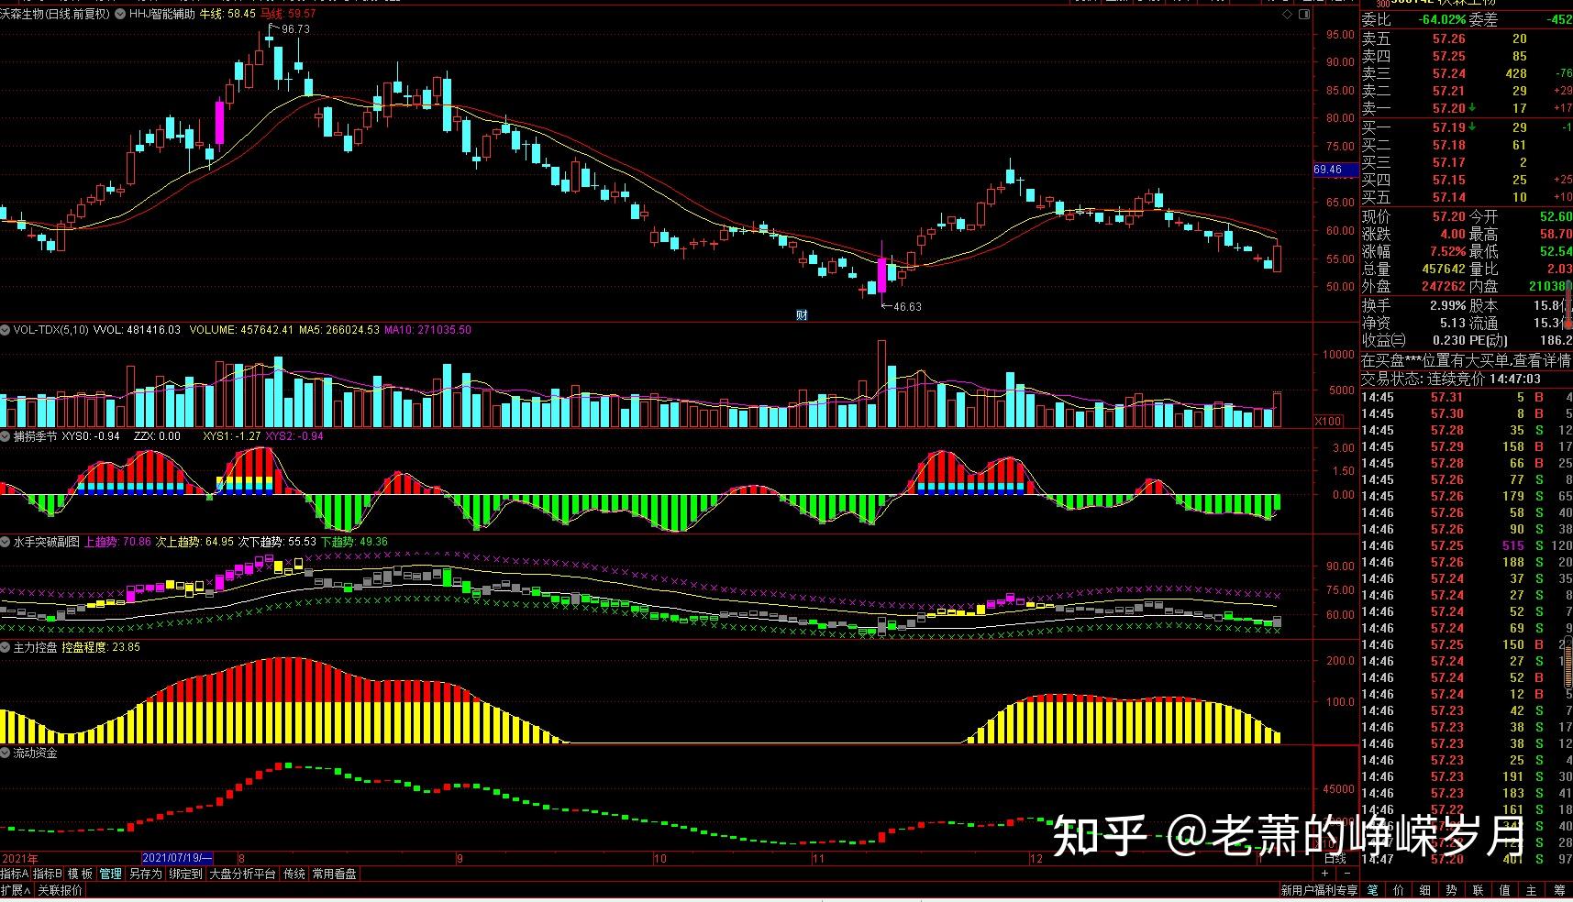
Task: Click the 委比 value -64.02%
Action: (1441, 19)
